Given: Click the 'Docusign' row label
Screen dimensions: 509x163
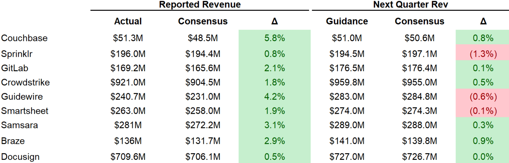Looking at the screenshot, I should (x=20, y=157).
